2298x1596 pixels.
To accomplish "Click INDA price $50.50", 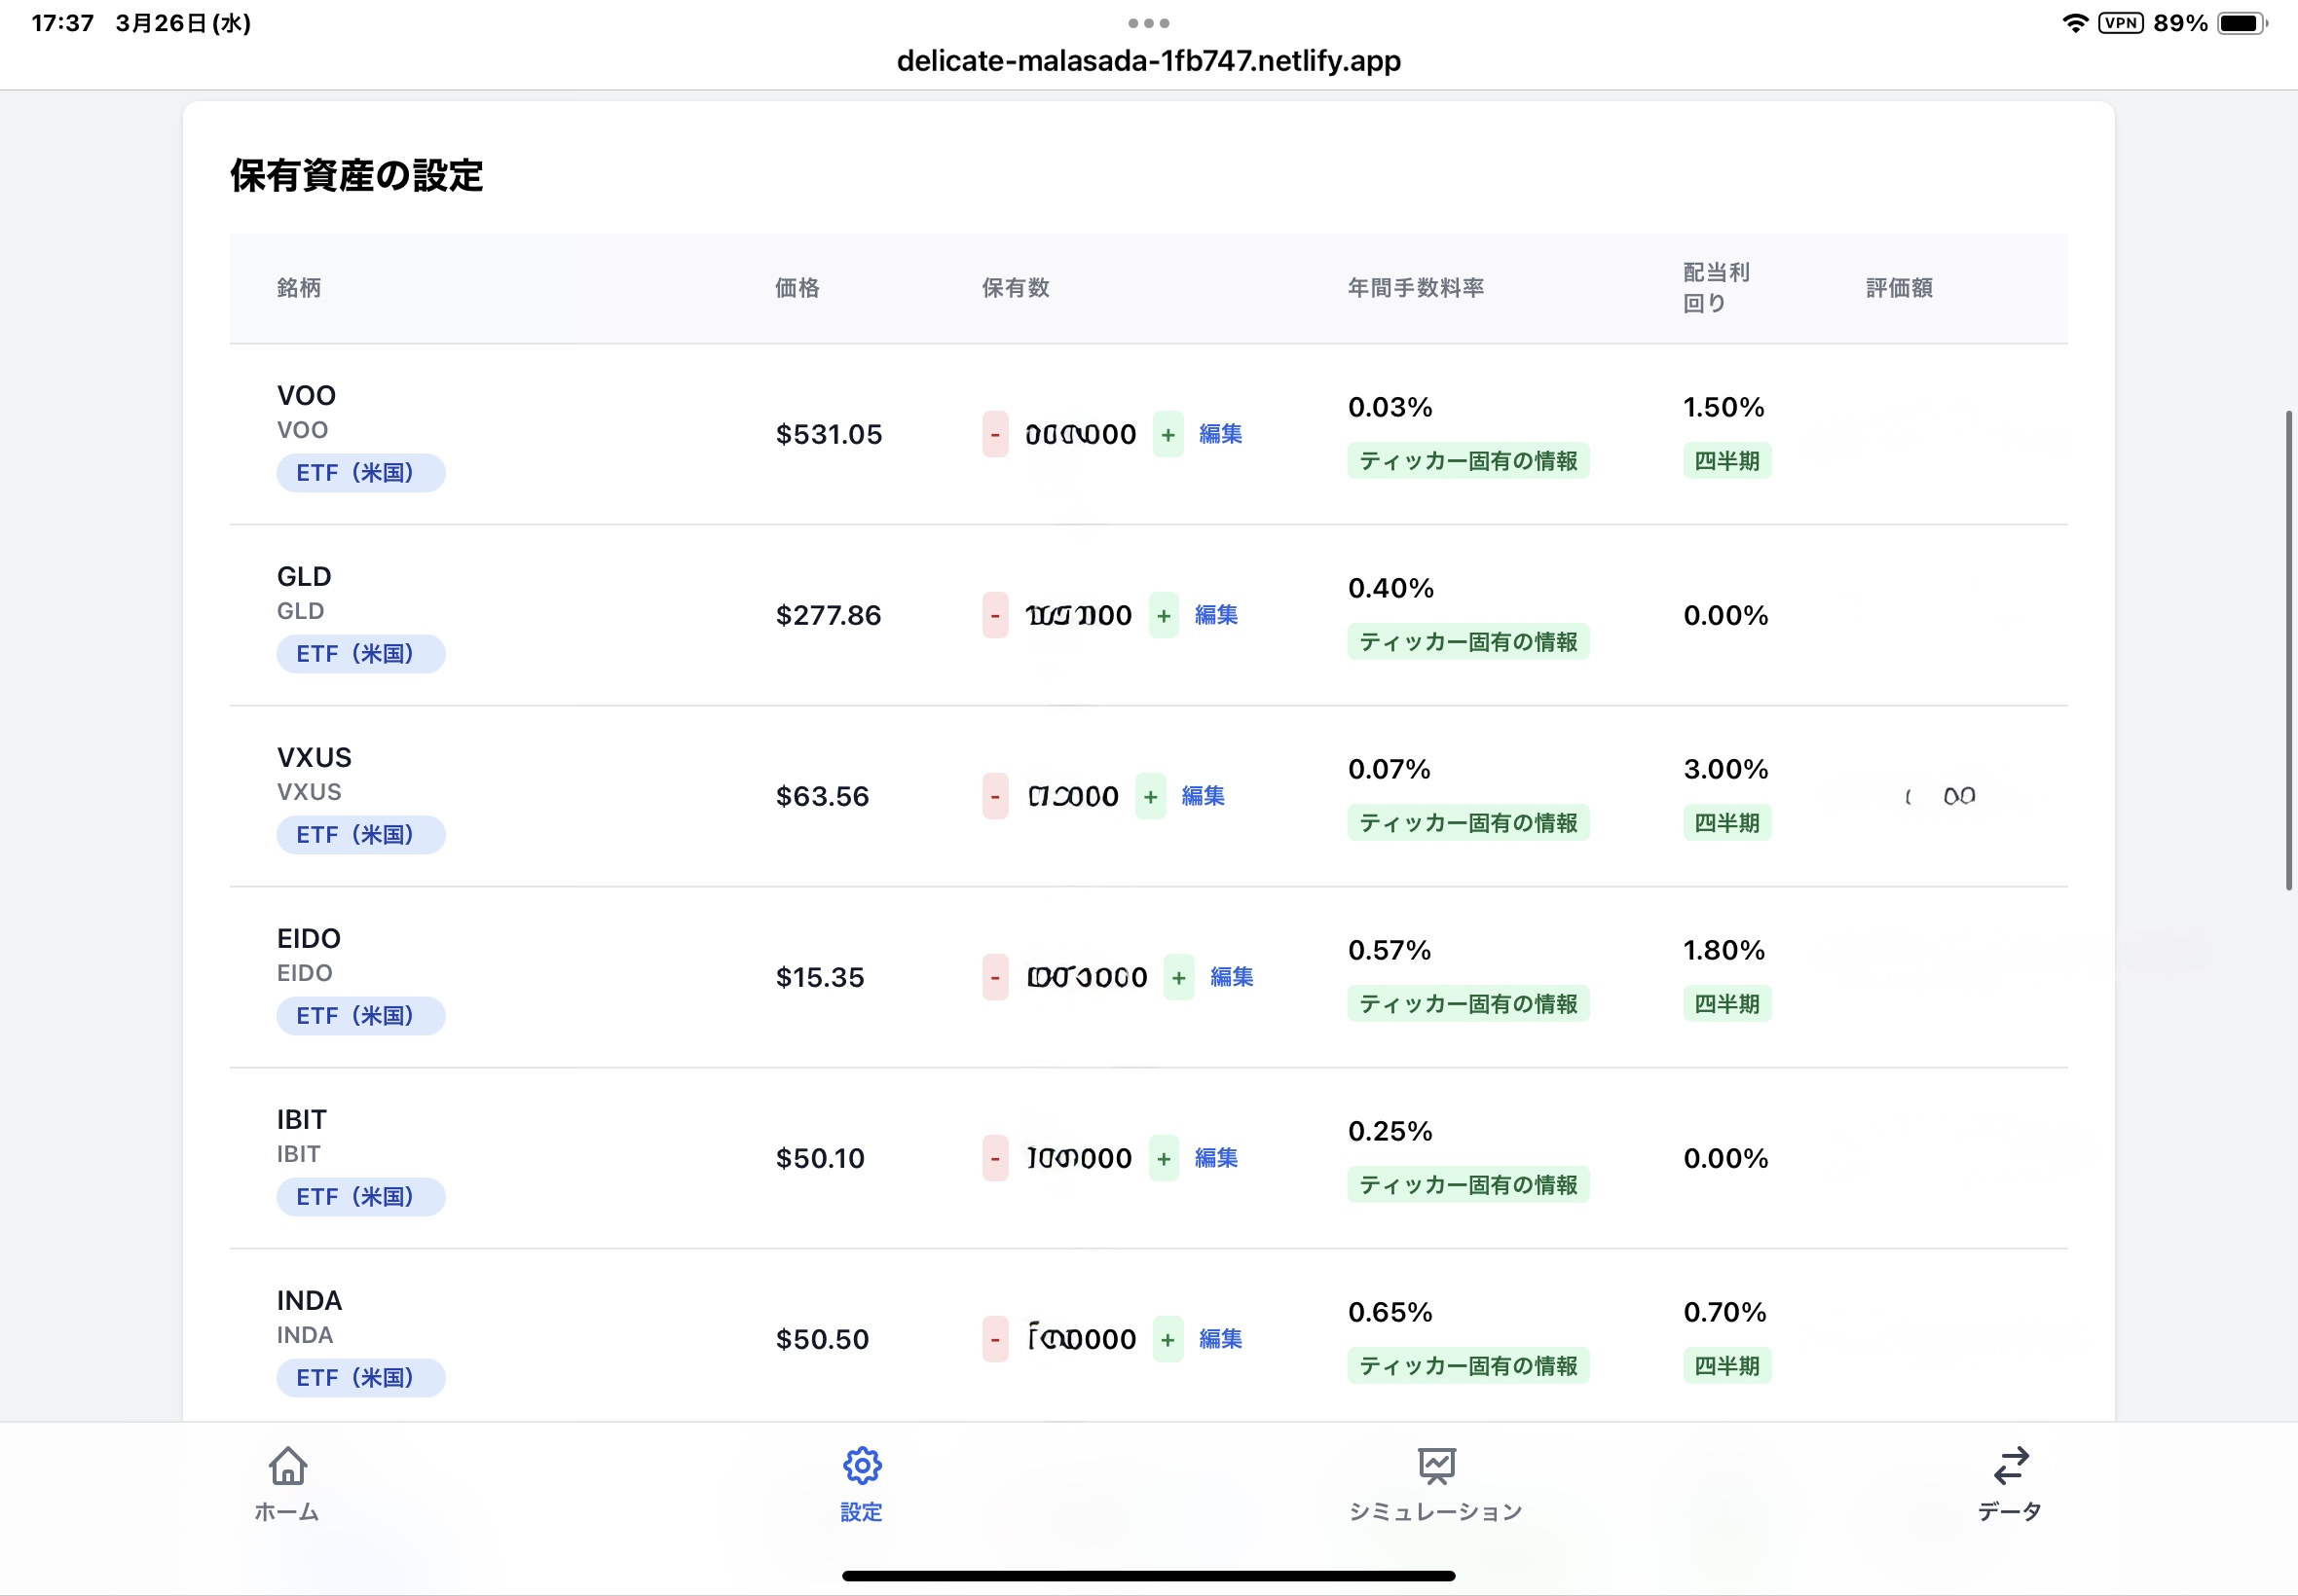I will [823, 1339].
